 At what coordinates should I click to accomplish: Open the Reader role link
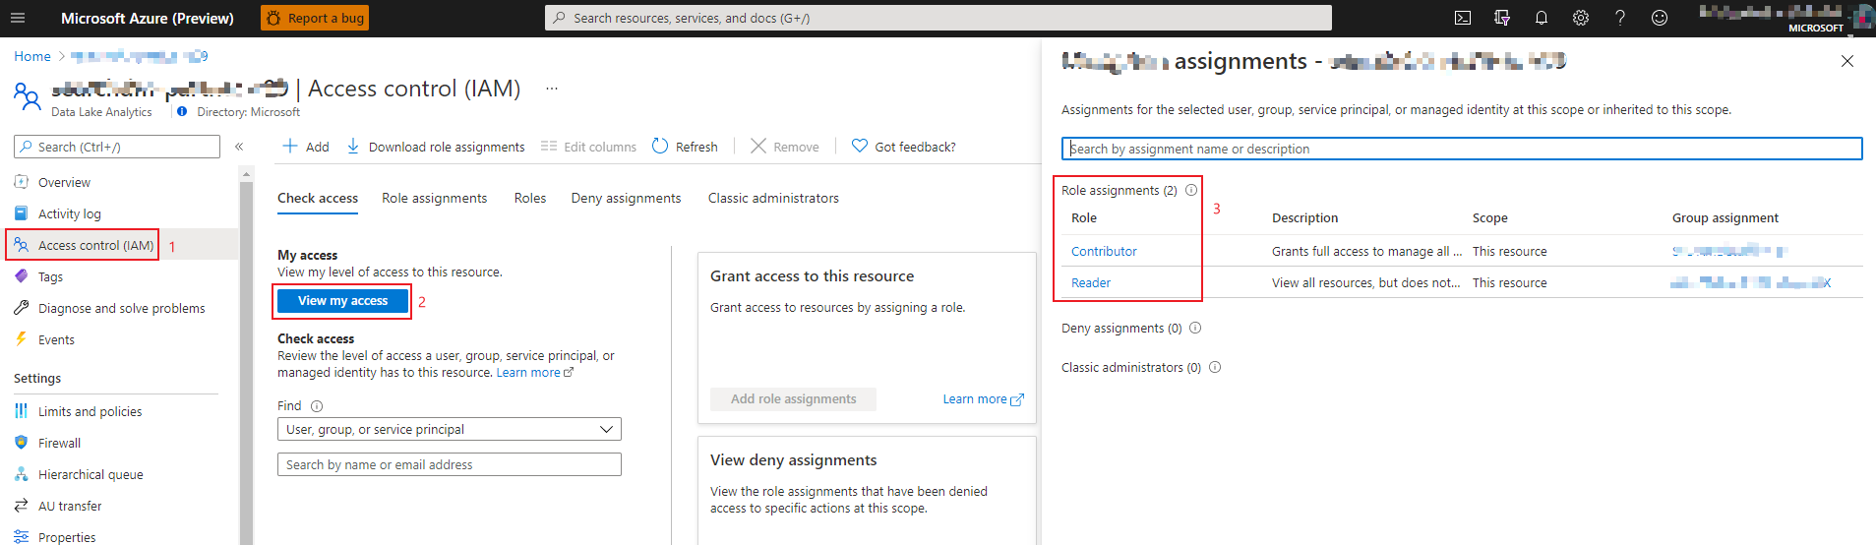point(1091,282)
